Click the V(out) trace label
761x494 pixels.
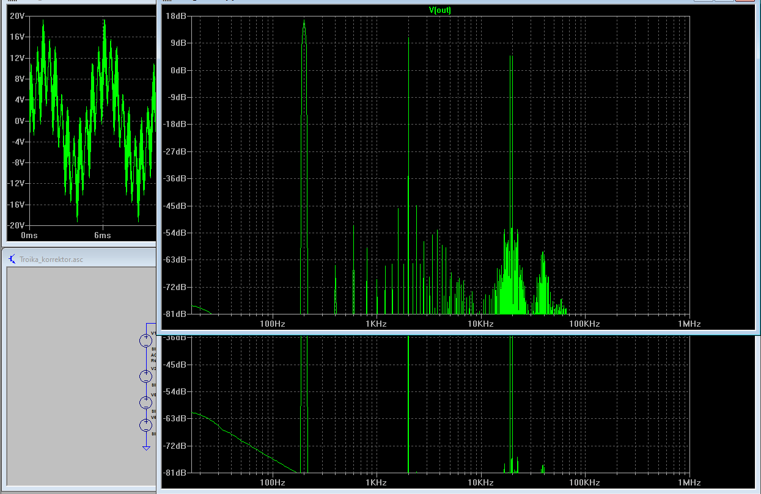(x=440, y=10)
